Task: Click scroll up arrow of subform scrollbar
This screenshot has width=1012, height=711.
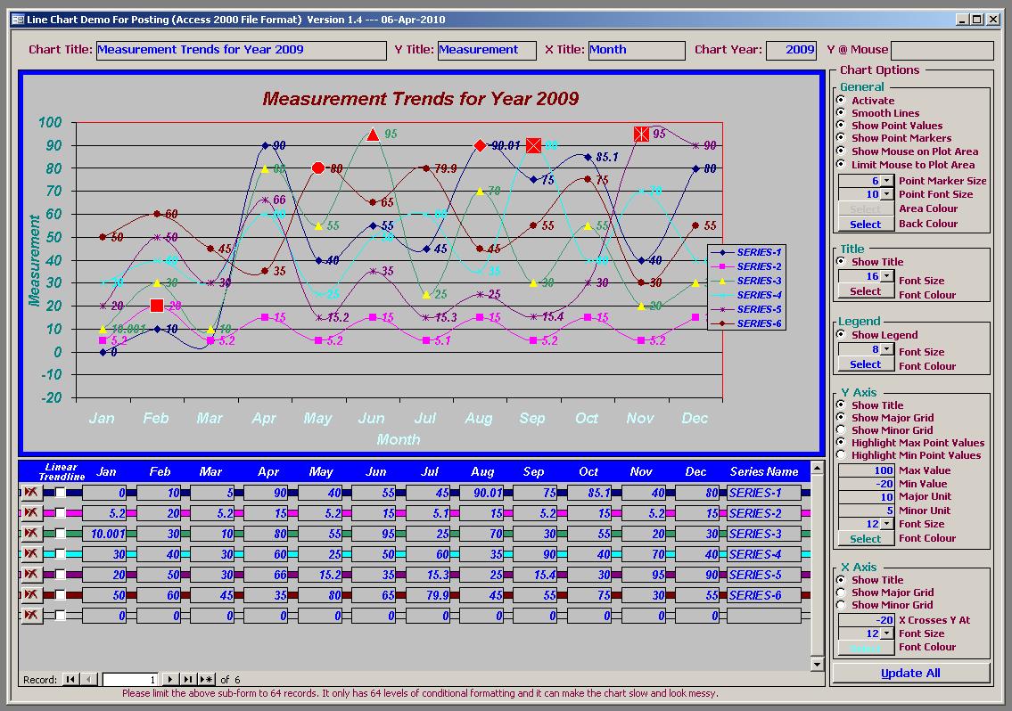Action: [817, 467]
